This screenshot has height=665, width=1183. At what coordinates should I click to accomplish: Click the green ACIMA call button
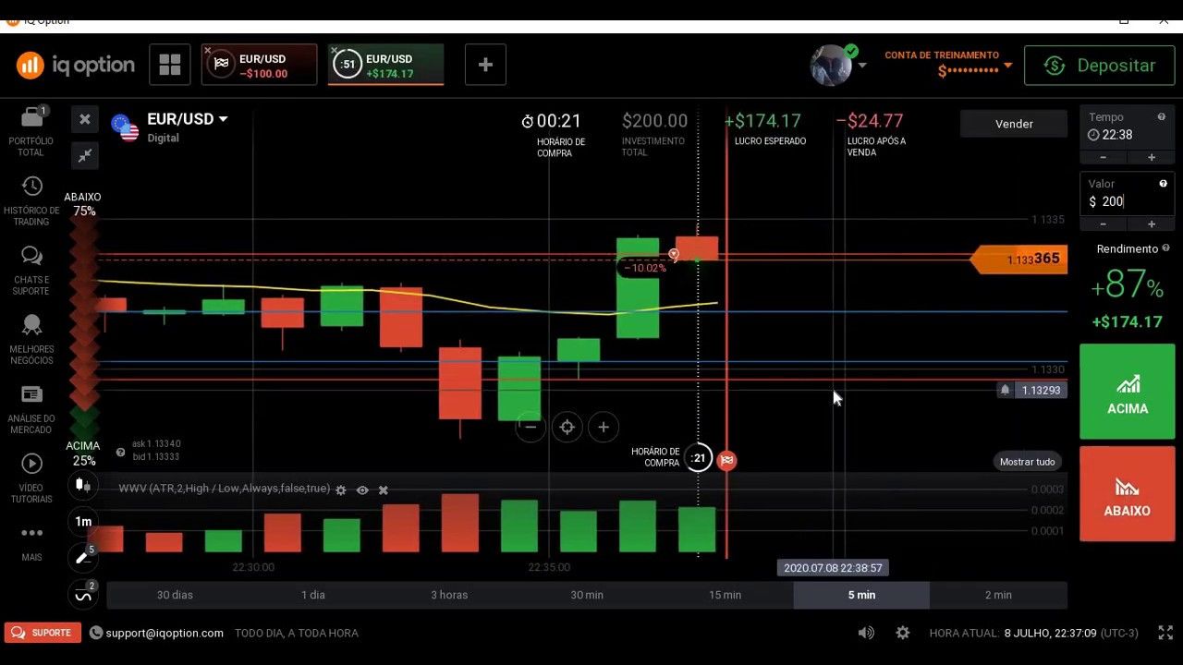[x=1128, y=392]
